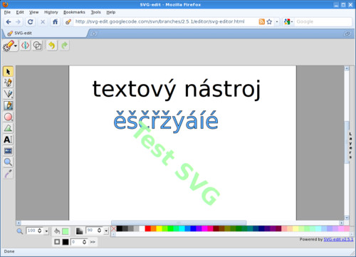Activate the Text tool

(x=8, y=140)
